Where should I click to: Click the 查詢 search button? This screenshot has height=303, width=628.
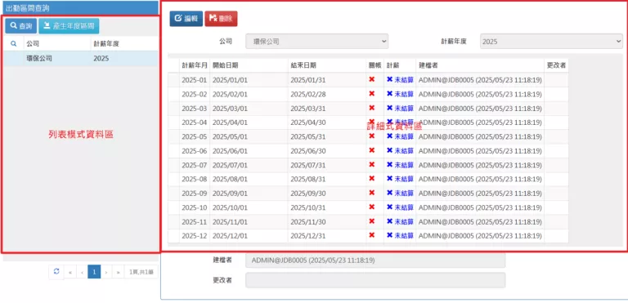point(20,26)
